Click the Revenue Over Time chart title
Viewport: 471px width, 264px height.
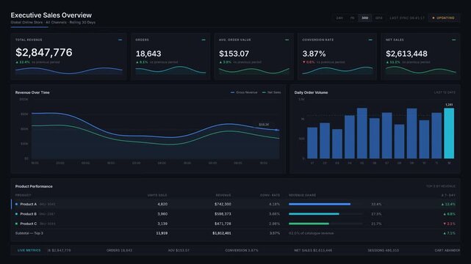click(32, 92)
